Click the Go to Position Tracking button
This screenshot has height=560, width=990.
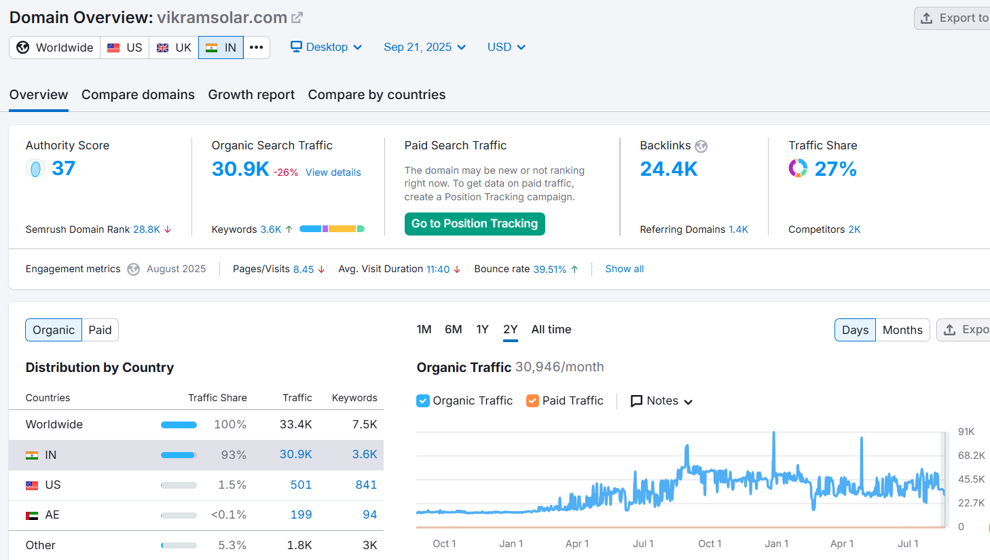(475, 223)
